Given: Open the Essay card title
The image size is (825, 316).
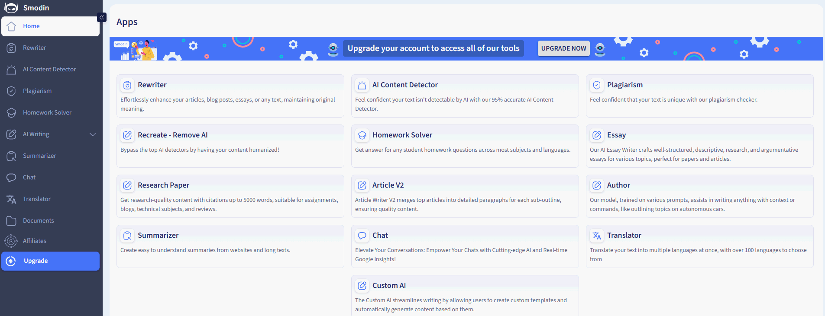Looking at the screenshot, I should point(616,135).
